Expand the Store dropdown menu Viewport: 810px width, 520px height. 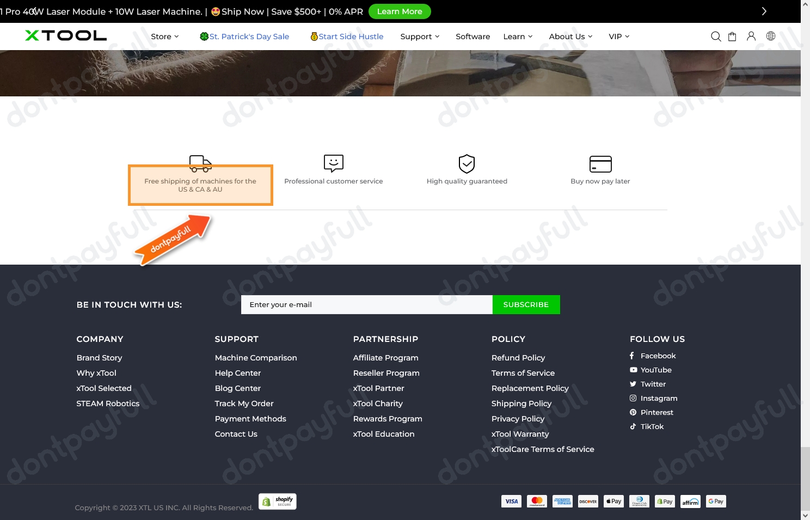point(164,36)
